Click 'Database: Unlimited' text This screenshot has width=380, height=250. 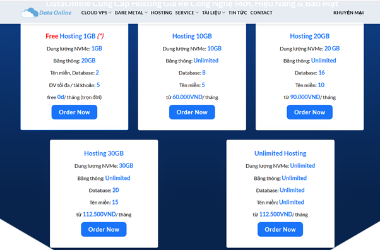[280, 190]
